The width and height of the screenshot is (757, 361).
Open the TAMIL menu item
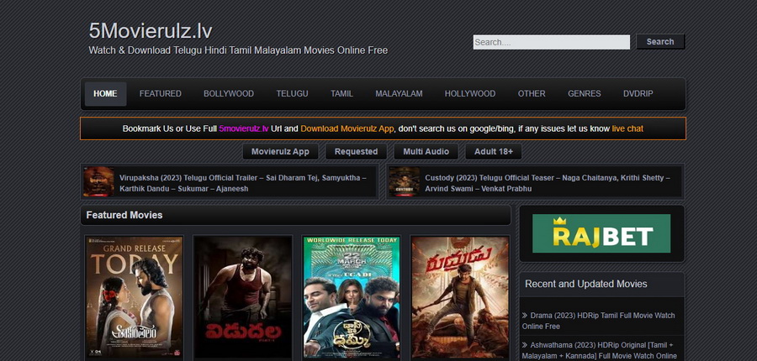tap(341, 93)
